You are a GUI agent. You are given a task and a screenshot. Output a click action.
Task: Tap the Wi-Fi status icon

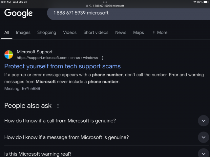(x=195, y=2)
